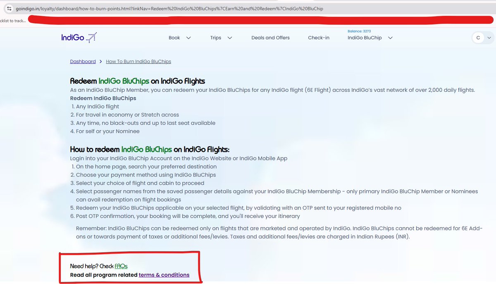The width and height of the screenshot is (496, 284).
Task: Click 'Any time, no black-outs' list item
Action: (145, 123)
